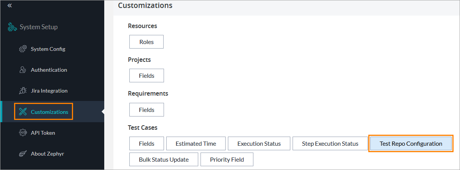
Task: Open the Bulk Status Update option
Action: click(x=164, y=159)
